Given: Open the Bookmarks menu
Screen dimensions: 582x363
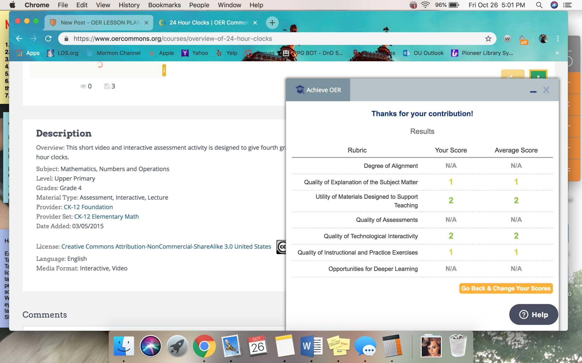Looking at the screenshot, I should (x=164, y=5).
